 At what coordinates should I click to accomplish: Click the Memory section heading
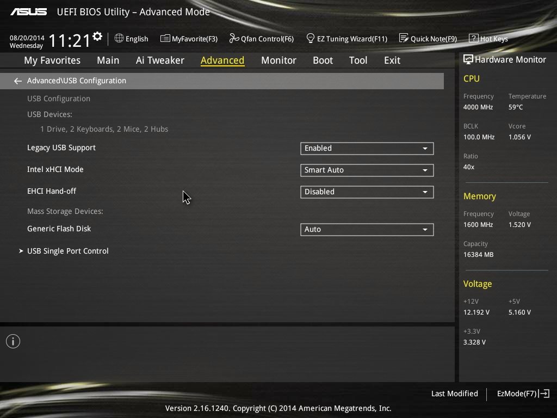[x=480, y=196]
